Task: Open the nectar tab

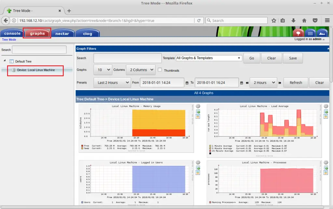Action: 62,33
